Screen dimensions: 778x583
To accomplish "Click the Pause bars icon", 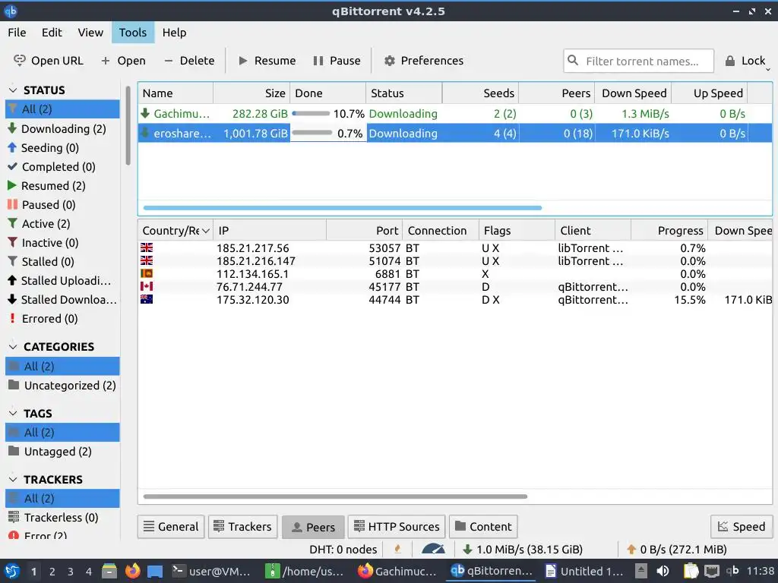I will coord(318,61).
